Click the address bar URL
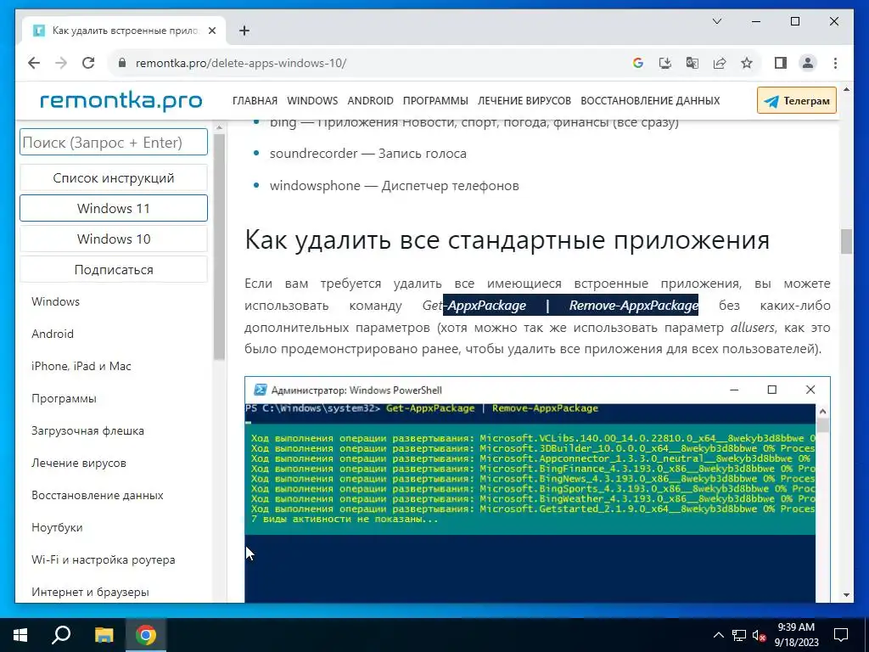Image resolution: width=869 pixels, height=652 pixels. pyautogui.click(x=240, y=63)
